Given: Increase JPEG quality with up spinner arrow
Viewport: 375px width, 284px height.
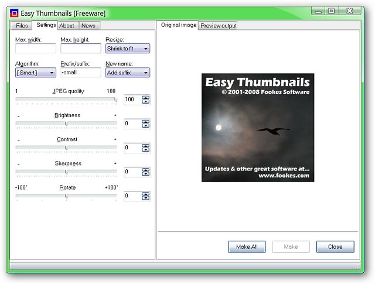Looking at the screenshot, I should 145,98.
